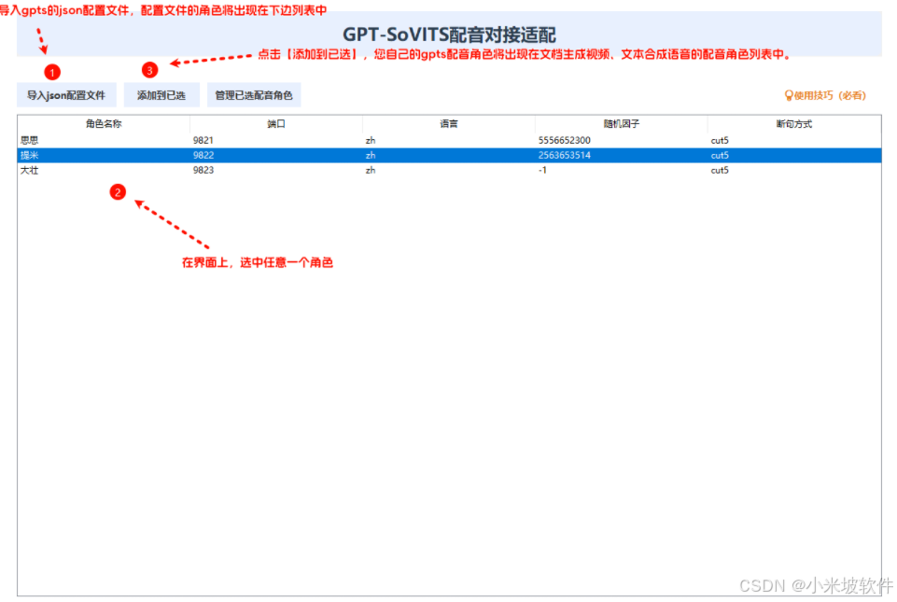
Task: Click the 端口 column header
Action: (x=276, y=123)
